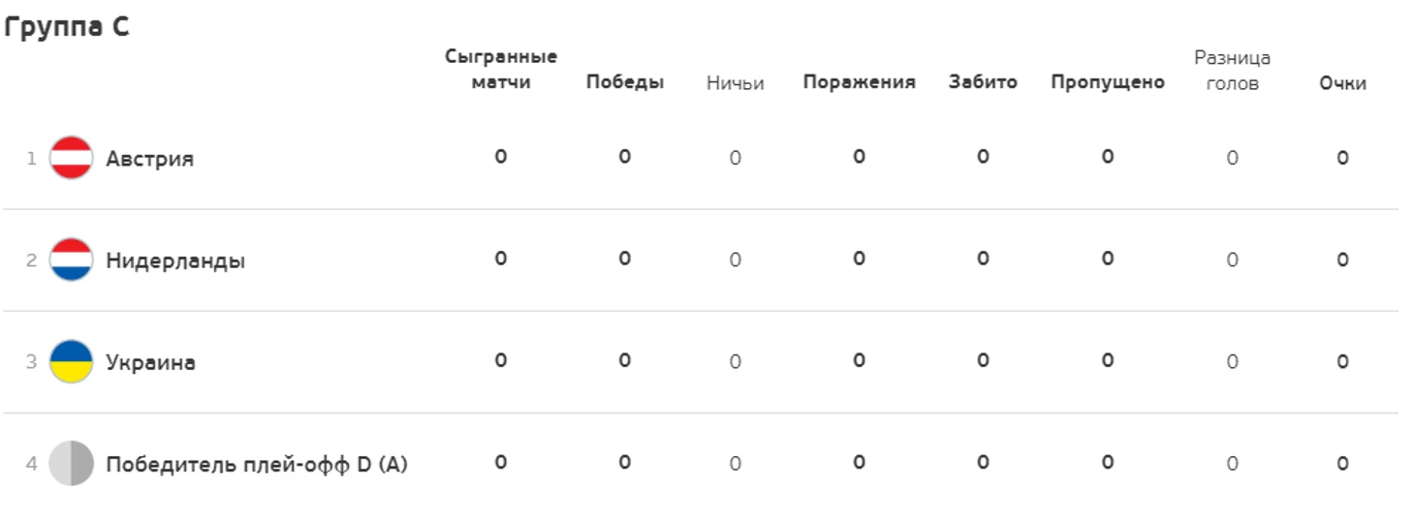The height and width of the screenshot is (519, 1415).
Task: Click the Победы column header
Action: click(x=625, y=82)
